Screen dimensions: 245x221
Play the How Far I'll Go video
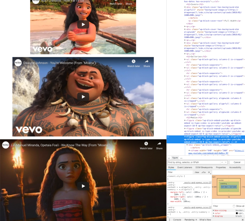click(x=83, y=24)
